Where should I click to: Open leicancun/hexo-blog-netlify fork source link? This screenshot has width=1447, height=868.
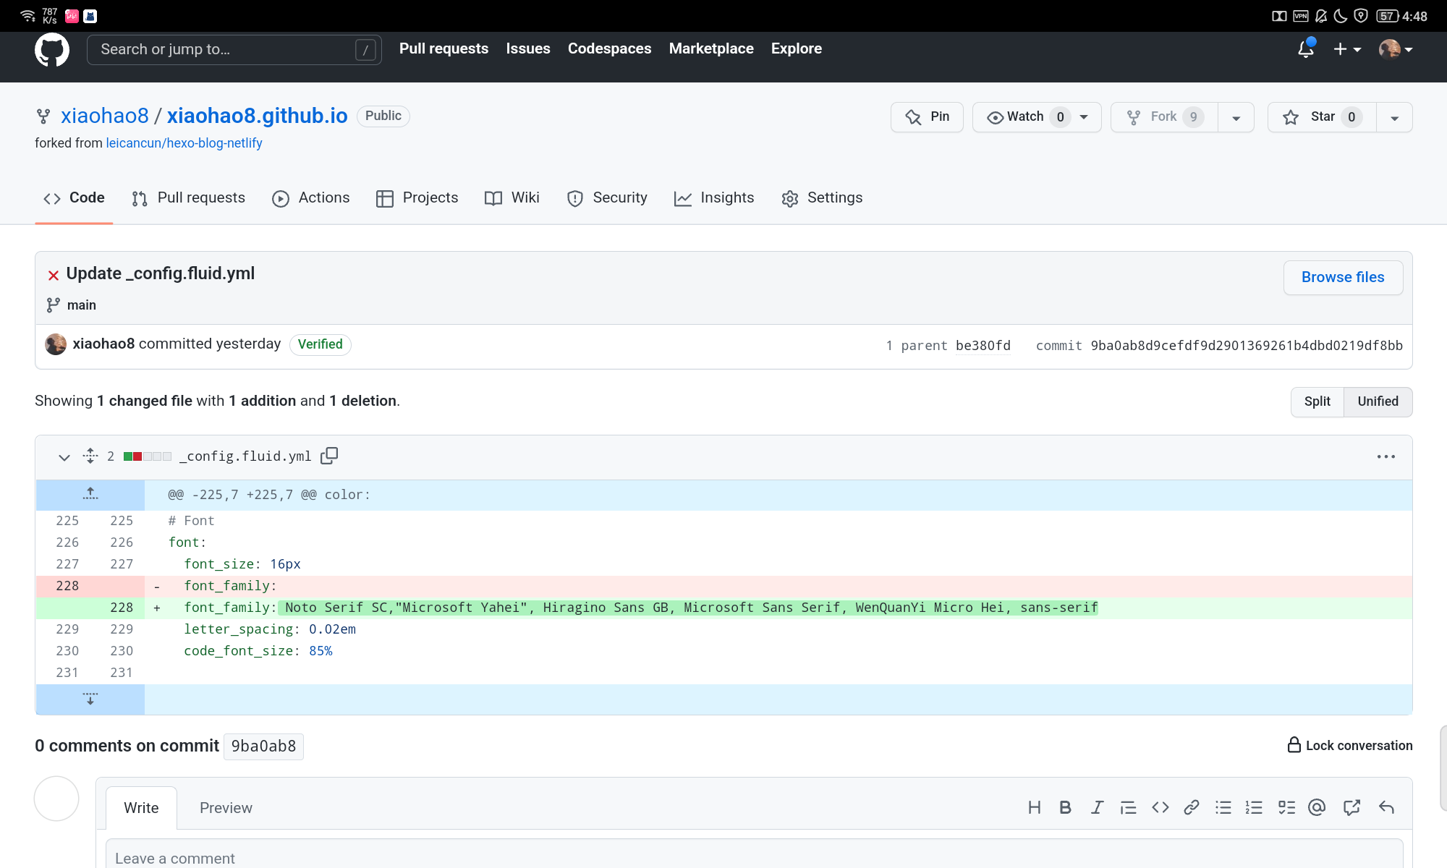click(x=184, y=143)
